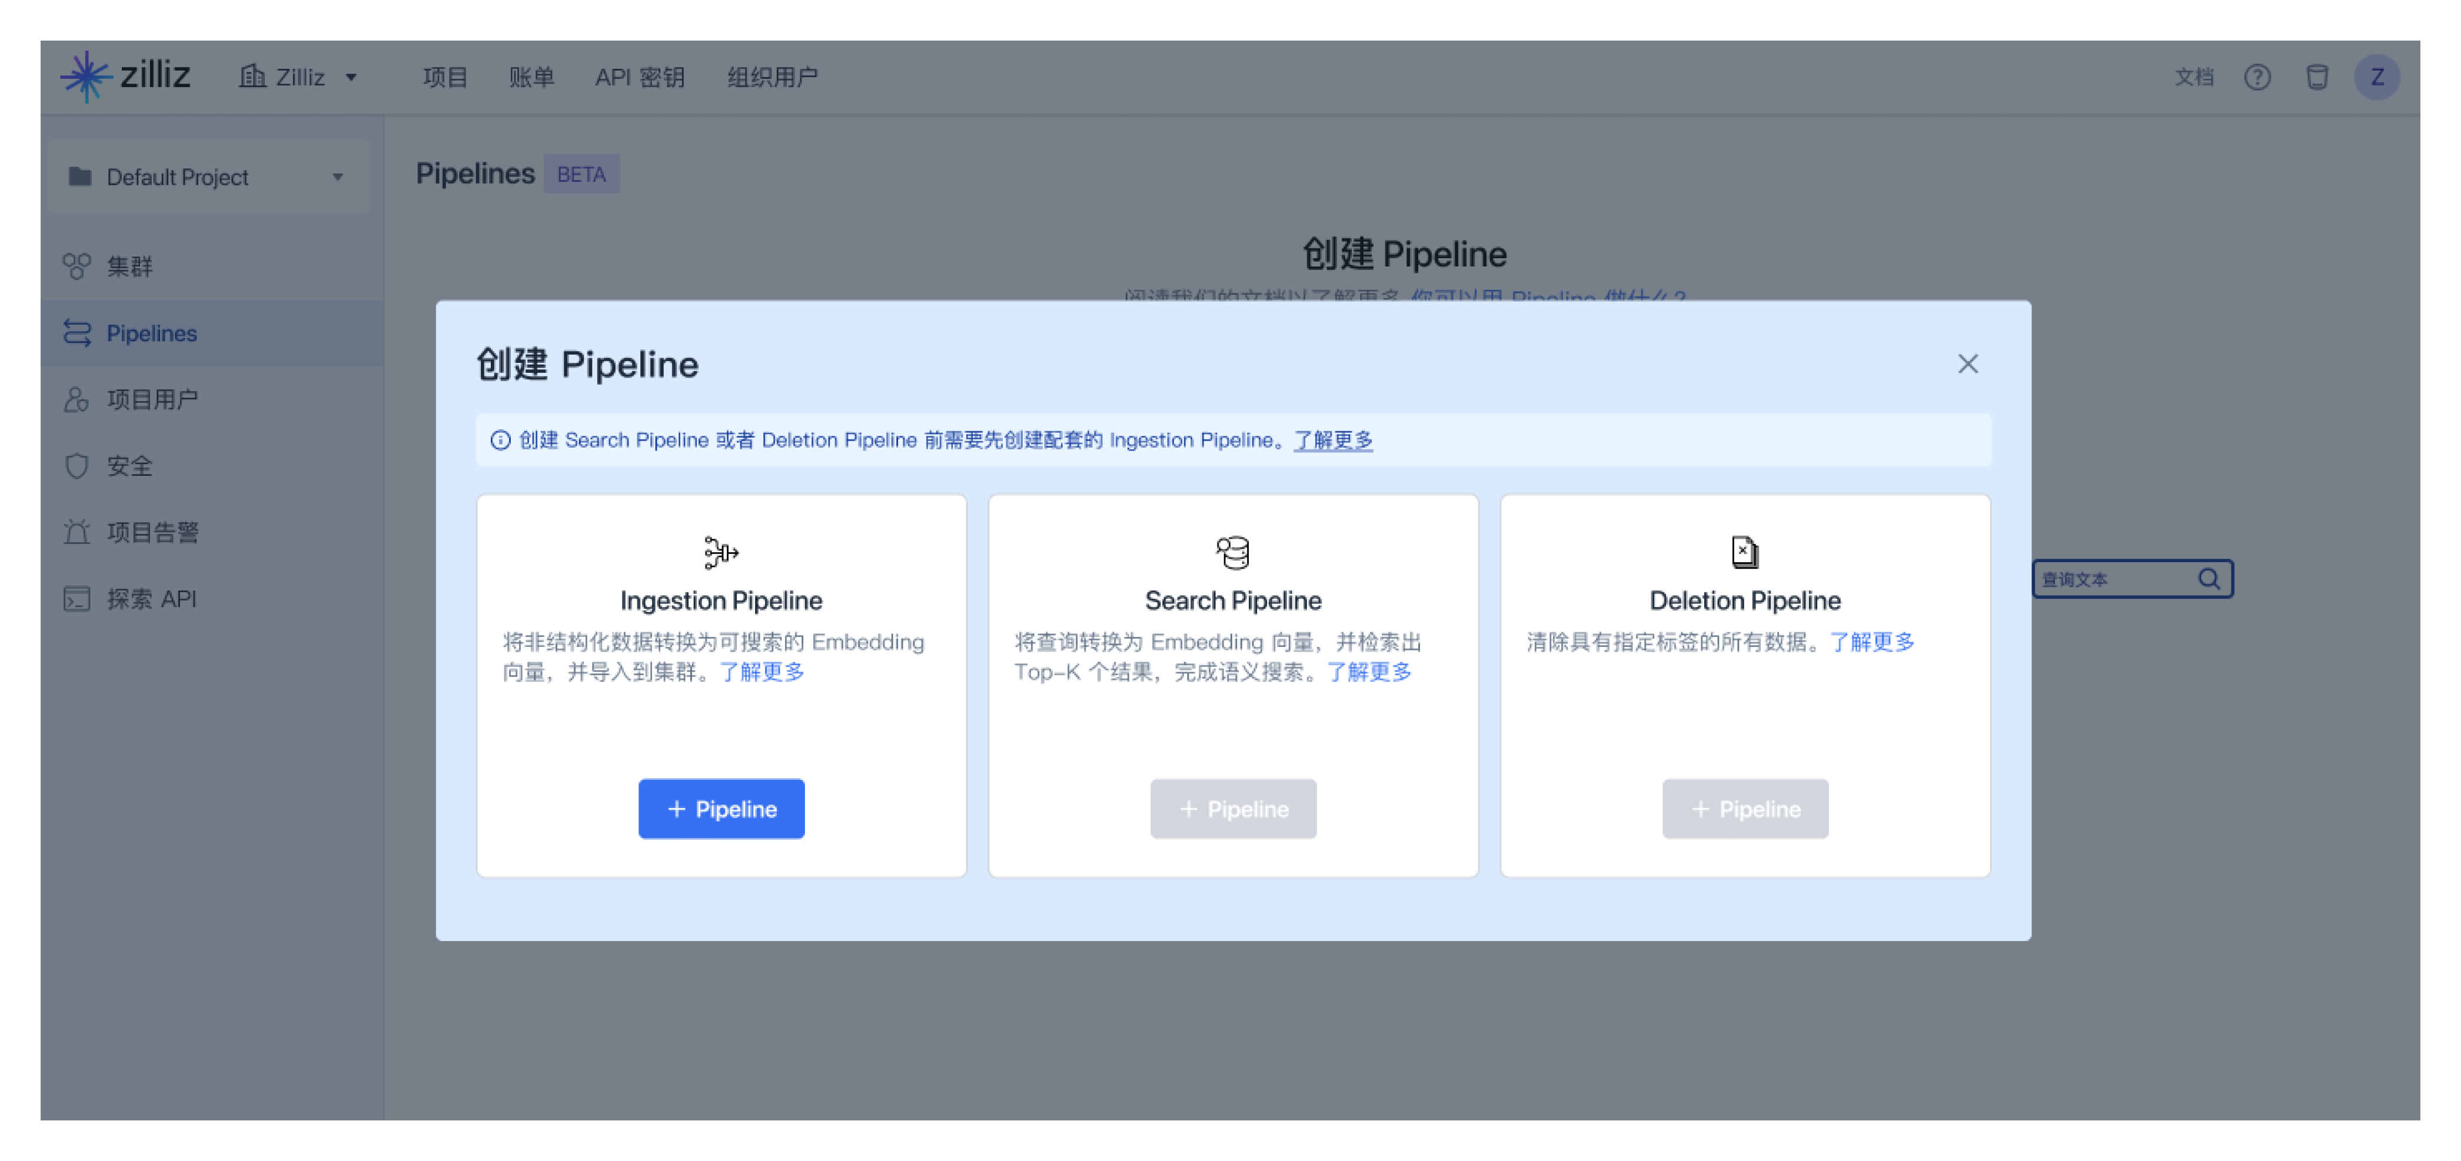This screenshot has width=2461, height=1161.
Task: Click the 安全 shield icon
Action: pos(77,466)
